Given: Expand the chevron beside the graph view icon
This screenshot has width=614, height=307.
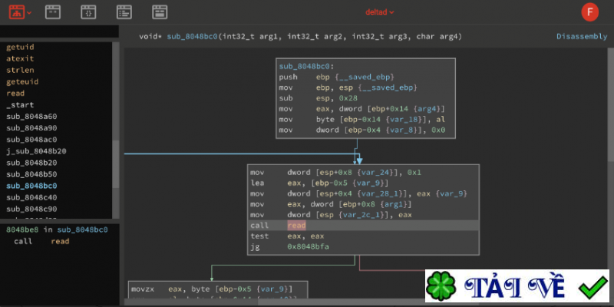Looking at the screenshot, I should [29, 12].
